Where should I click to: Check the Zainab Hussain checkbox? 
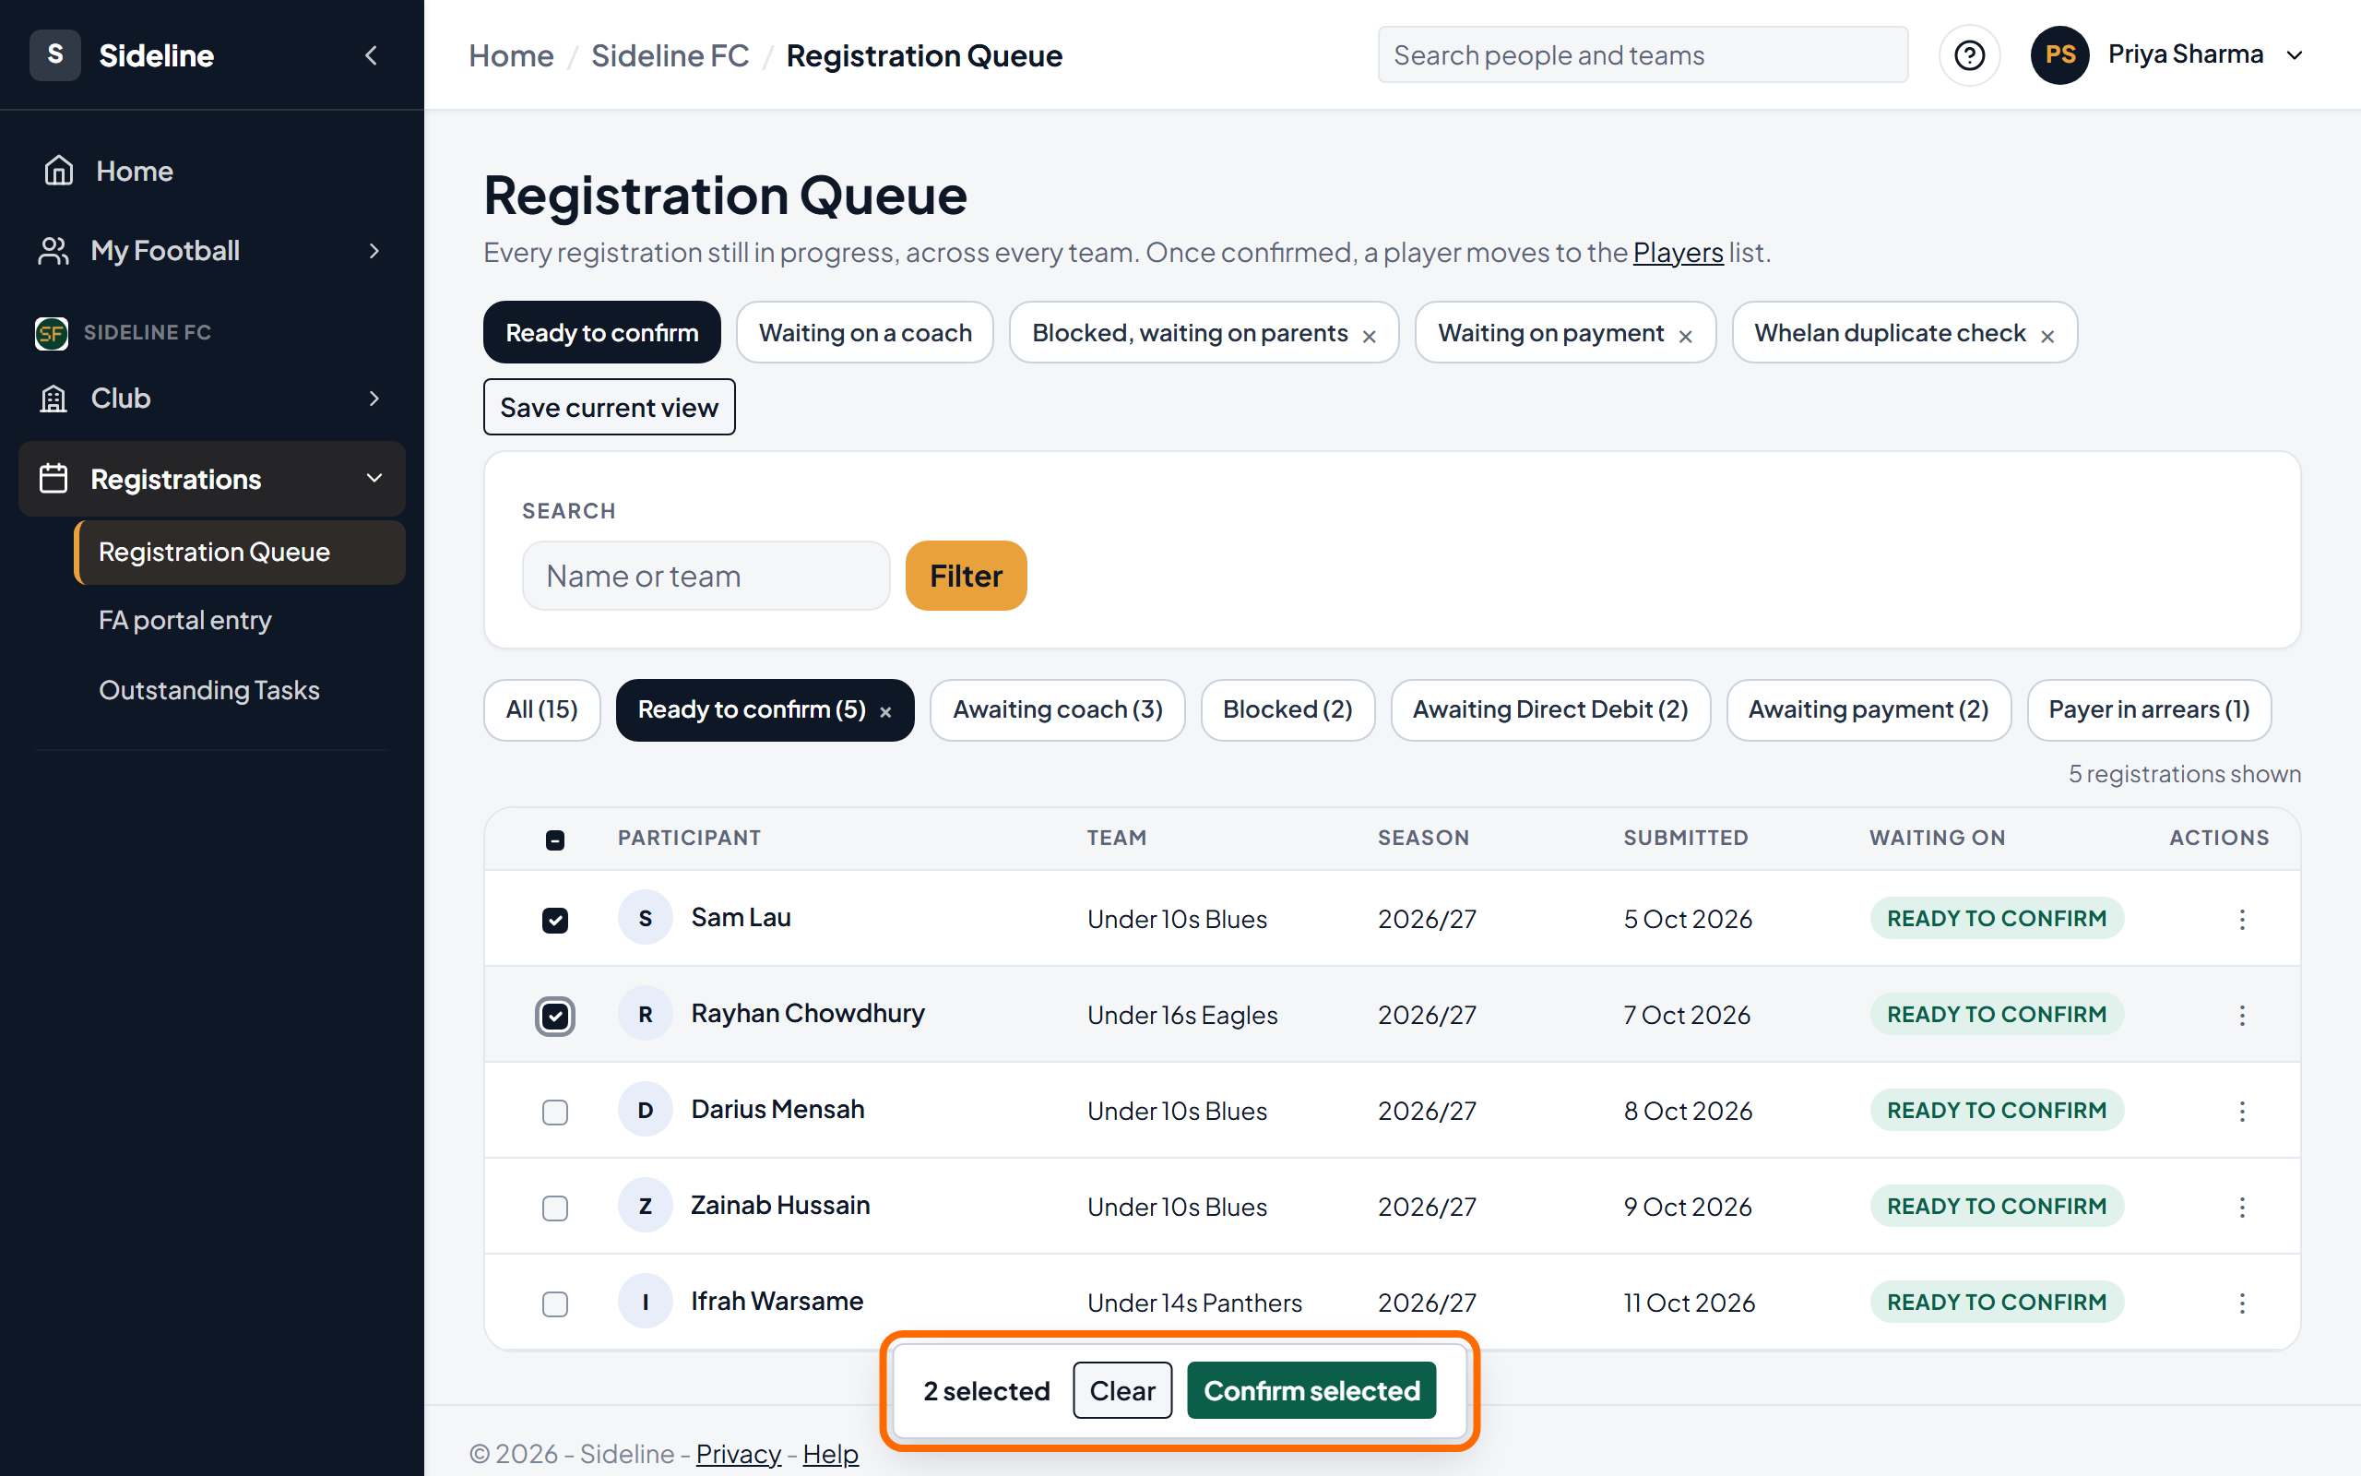point(554,1208)
